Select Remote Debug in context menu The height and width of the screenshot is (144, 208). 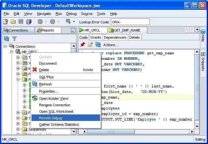(x=66, y=118)
